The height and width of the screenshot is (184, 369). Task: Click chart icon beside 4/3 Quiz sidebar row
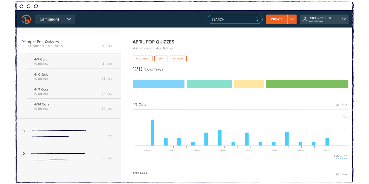click(x=109, y=63)
